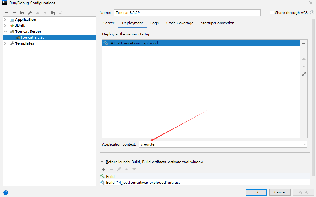Add before launch task plus icon

pyautogui.click(x=103, y=169)
